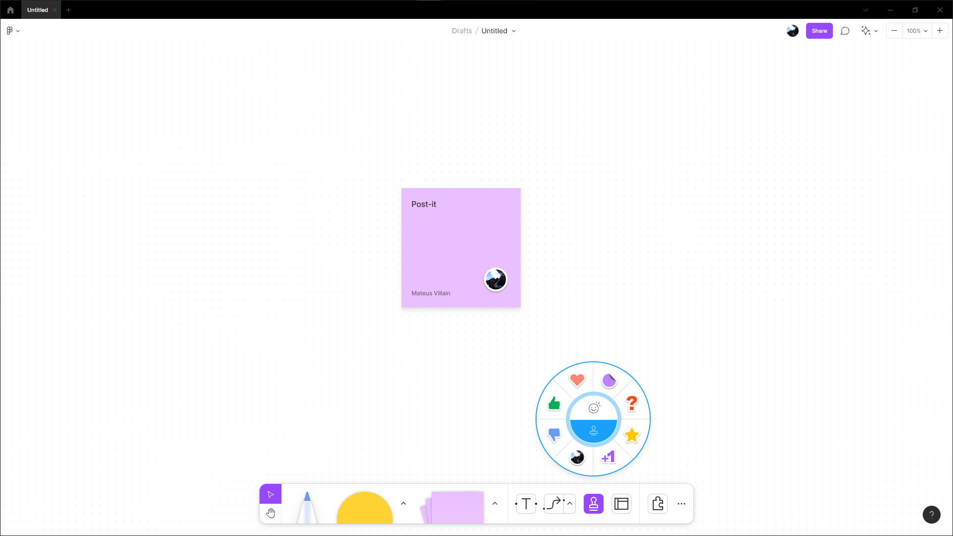Select the cursor/pointer tool

(x=271, y=494)
